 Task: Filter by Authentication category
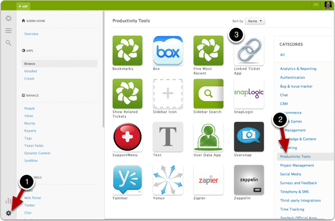click(x=293, y=77)
